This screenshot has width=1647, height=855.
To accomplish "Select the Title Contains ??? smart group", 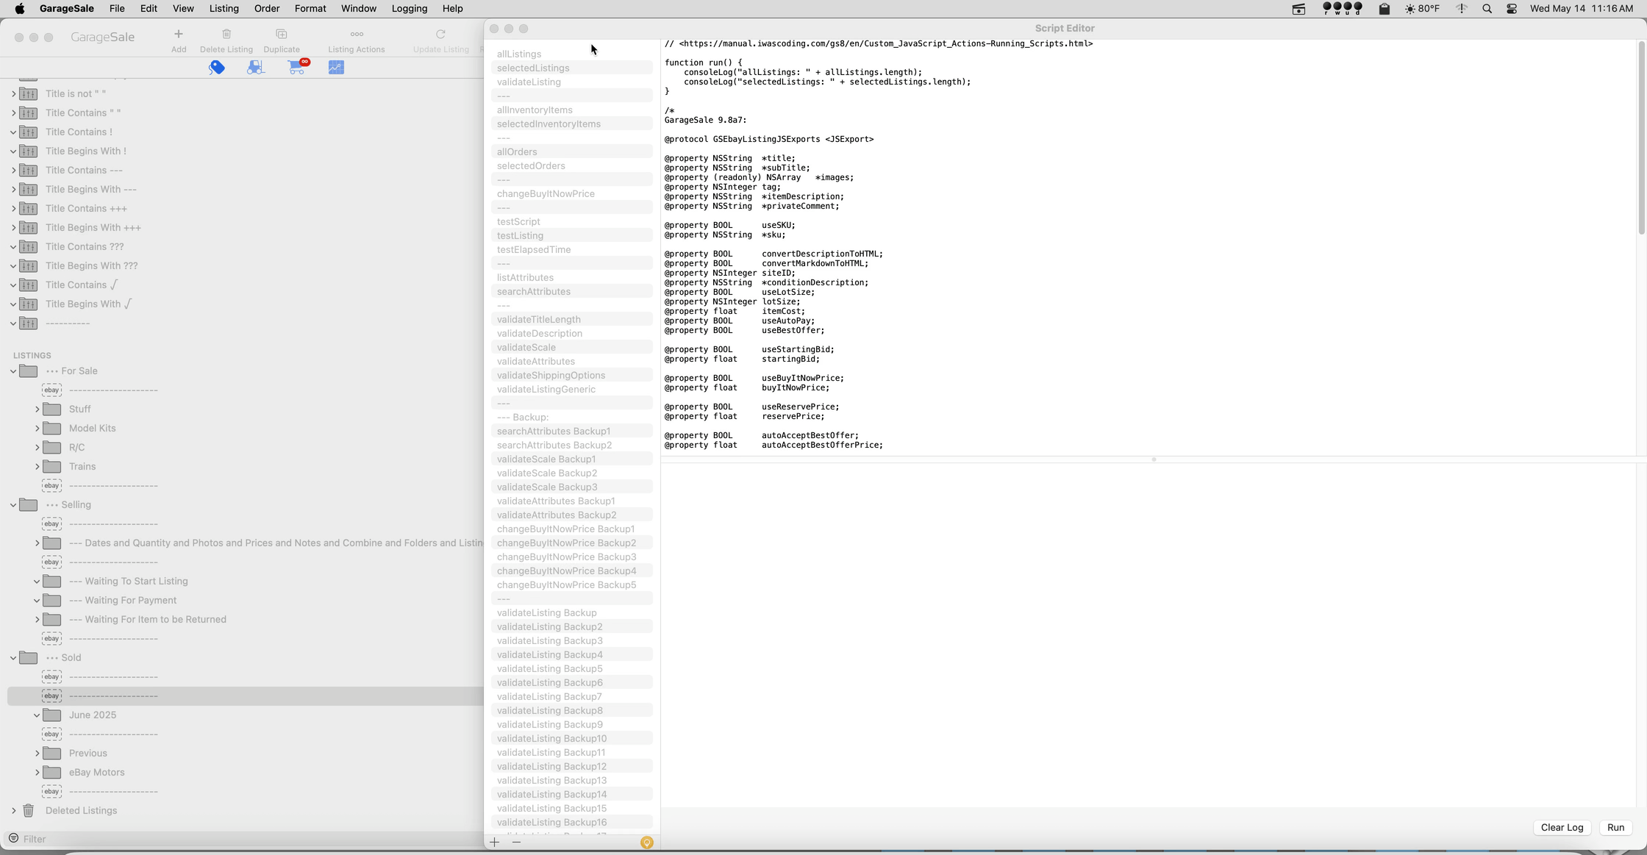I will click(244, 246).
